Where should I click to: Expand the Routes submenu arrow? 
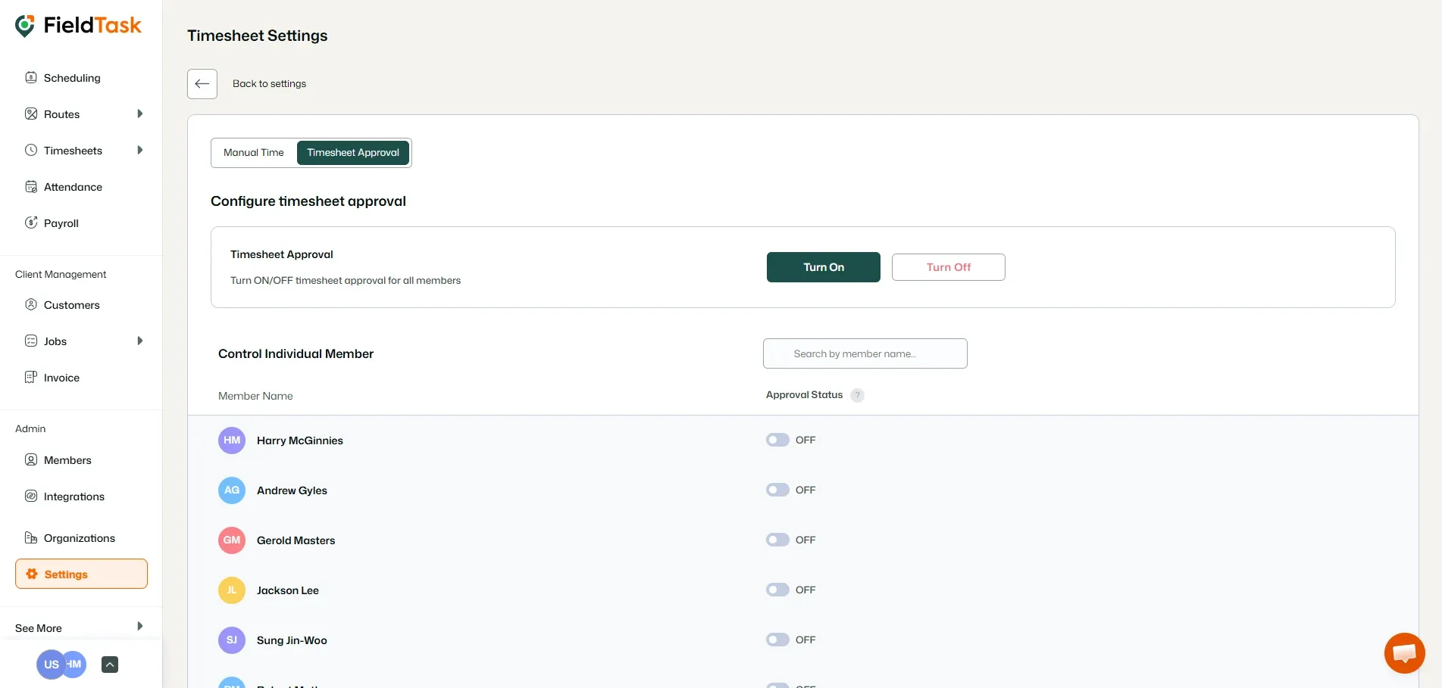[x=140, y=114]
